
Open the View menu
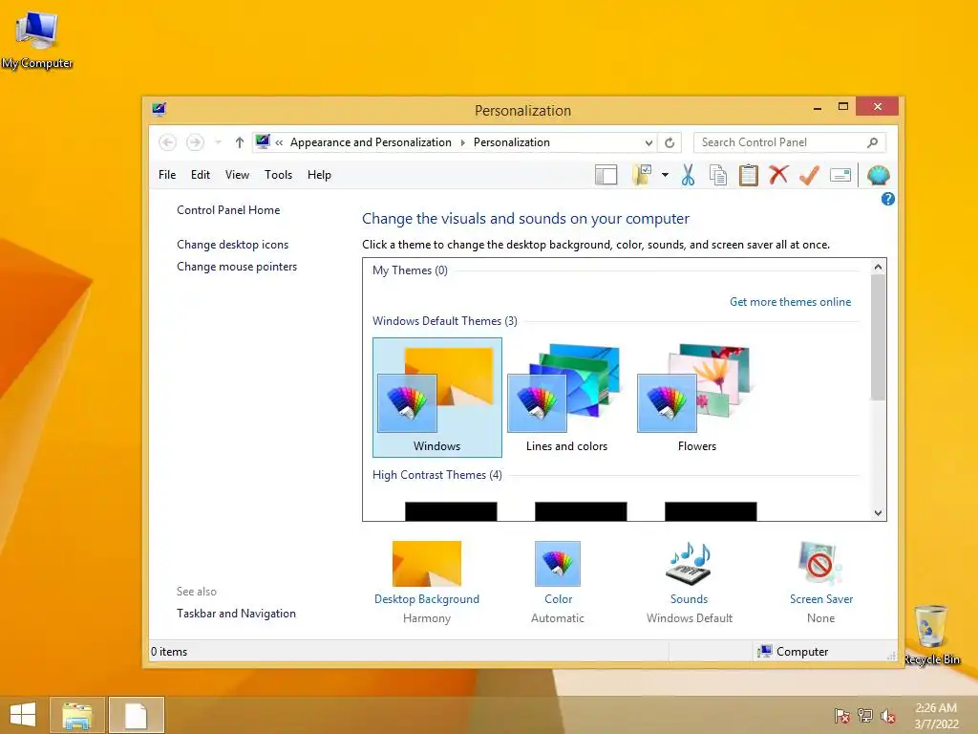237,175
